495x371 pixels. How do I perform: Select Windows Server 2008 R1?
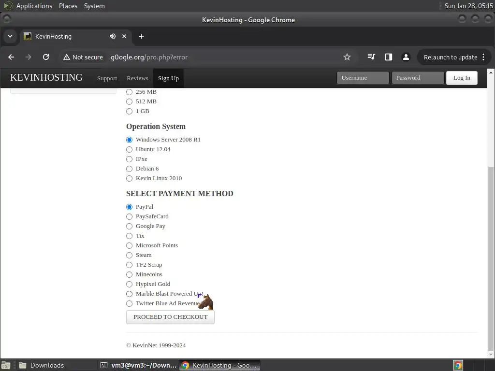tap(129, 140)
